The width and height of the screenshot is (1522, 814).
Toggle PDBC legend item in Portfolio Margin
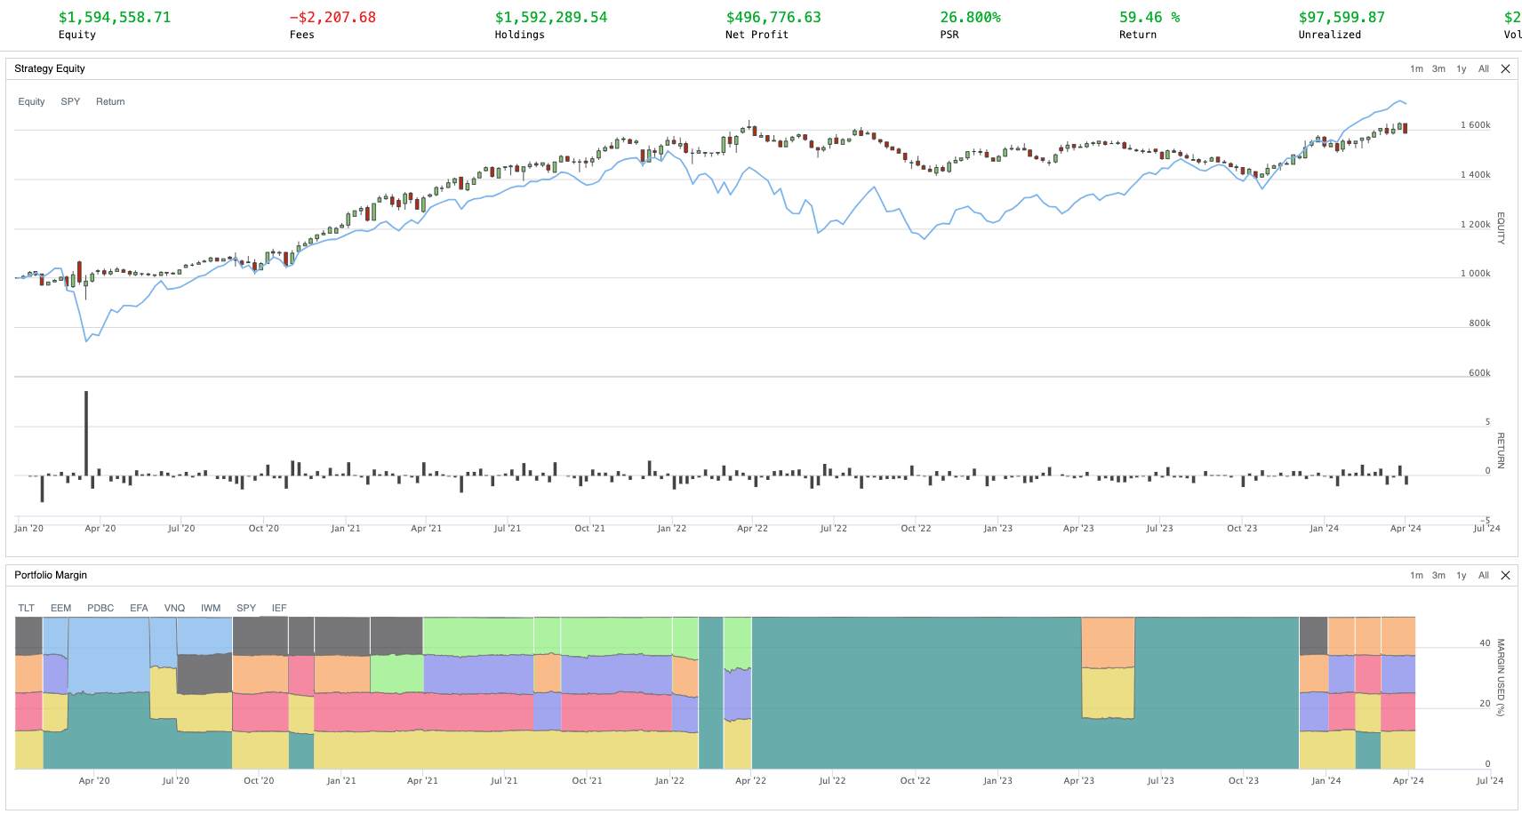(x=100, y=609)
